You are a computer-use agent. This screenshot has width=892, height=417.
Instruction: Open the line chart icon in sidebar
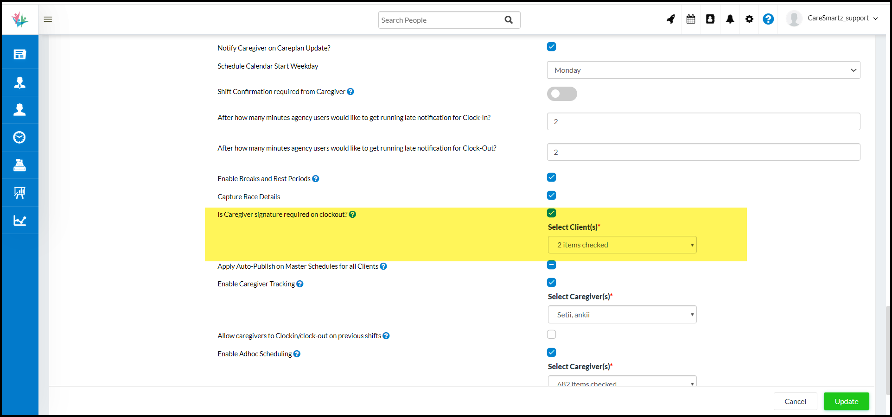(x=19, y=221)
